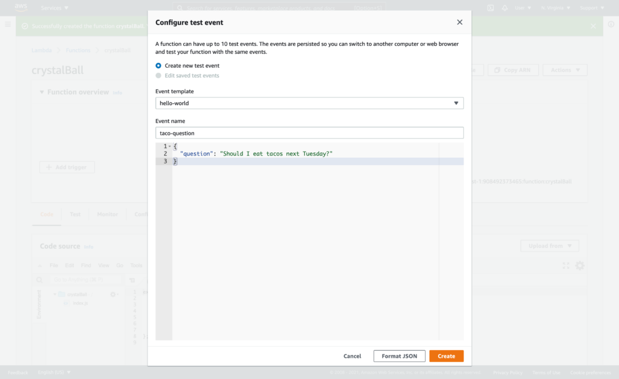619x379 pixels.
Task: Click the orange Create button
Action: point(446,356)
